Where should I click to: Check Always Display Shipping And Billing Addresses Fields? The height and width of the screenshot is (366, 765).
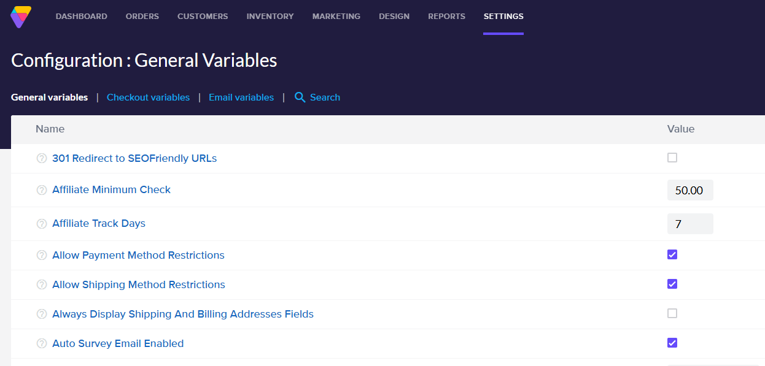pos(672,313)
